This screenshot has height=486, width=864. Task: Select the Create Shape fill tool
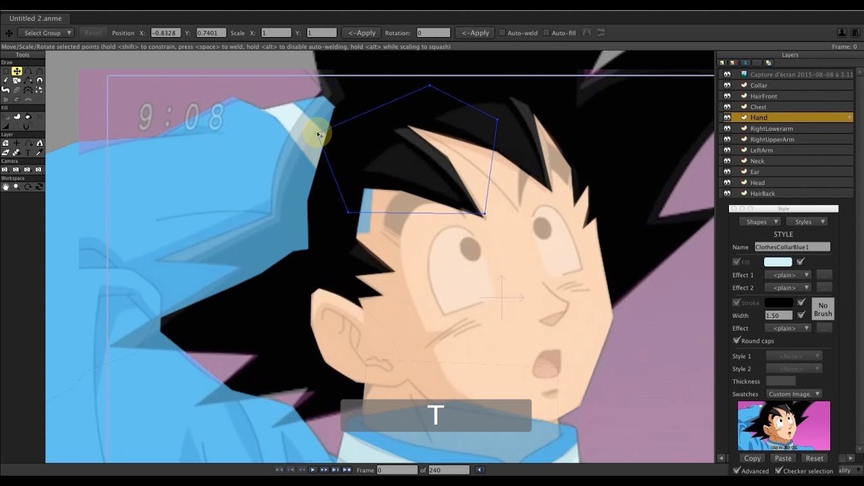(17, 117)
